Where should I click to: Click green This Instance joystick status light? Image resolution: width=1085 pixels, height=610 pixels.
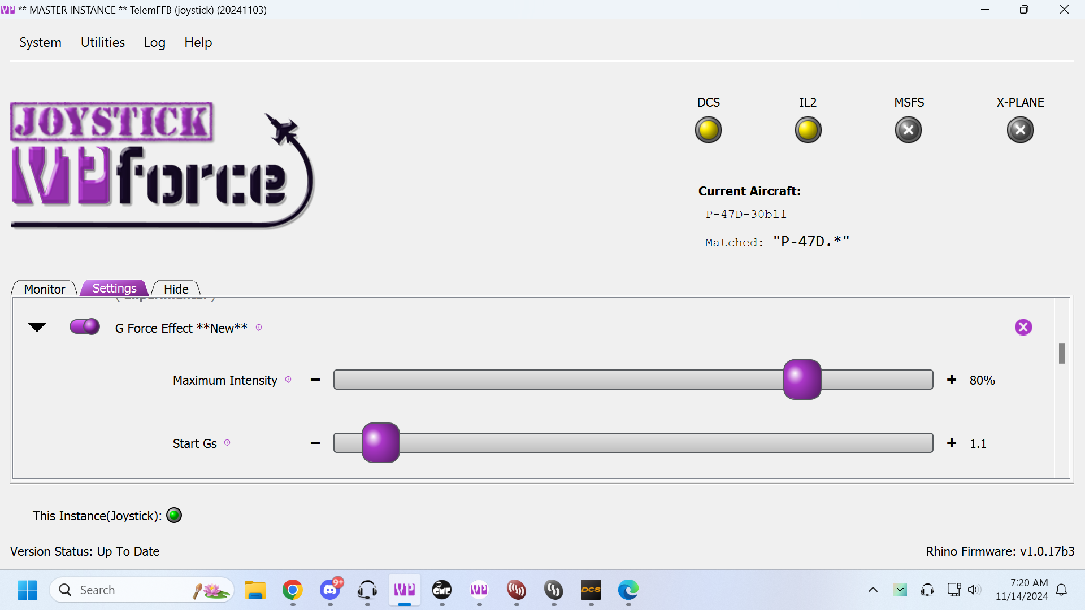pos(174,515)
